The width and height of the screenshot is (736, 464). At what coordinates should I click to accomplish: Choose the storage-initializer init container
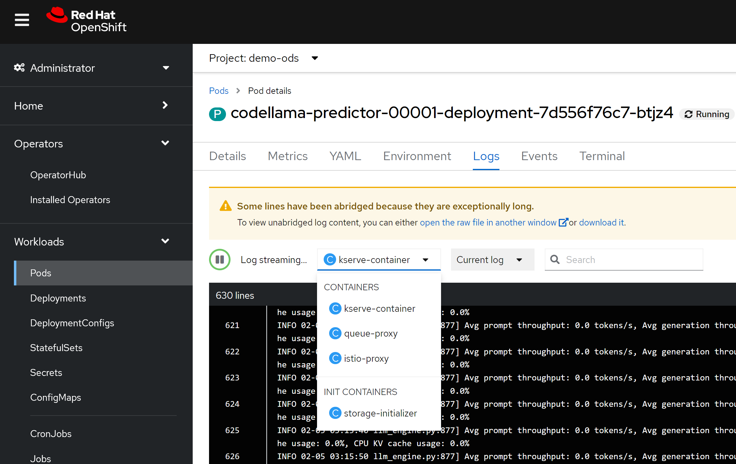pyautogui.click(x=380, y=413)
